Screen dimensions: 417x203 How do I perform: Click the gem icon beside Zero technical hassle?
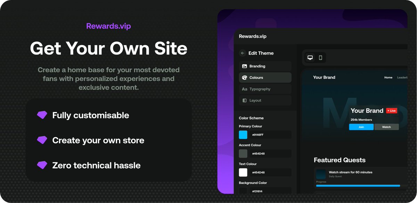[x=42, y=165]
